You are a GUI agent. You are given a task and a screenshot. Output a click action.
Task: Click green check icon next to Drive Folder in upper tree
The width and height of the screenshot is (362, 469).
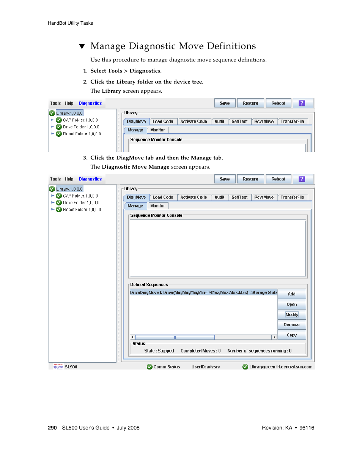(59, 127)
